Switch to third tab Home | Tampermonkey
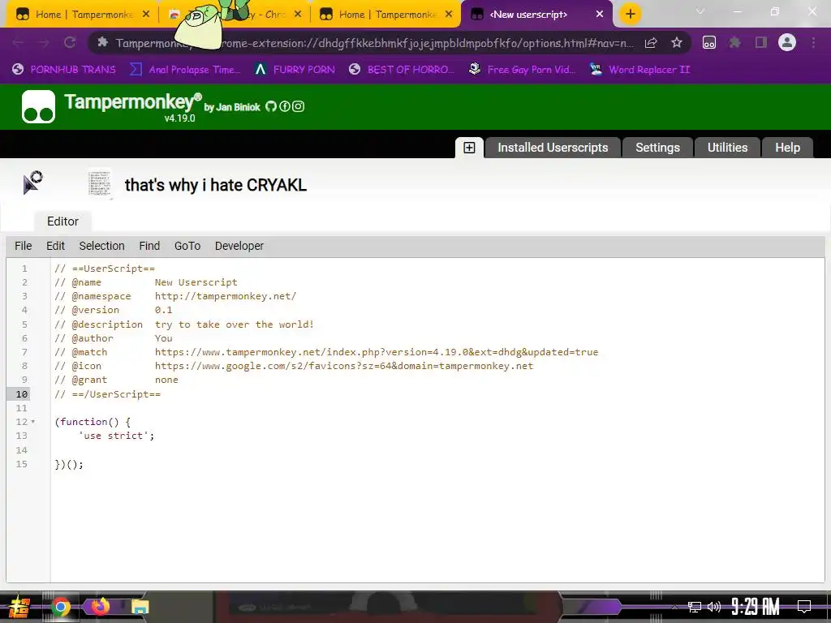Image resolution: width=831 pixels, height=623 pixels. pyautogui.click(x=385, y=15)
